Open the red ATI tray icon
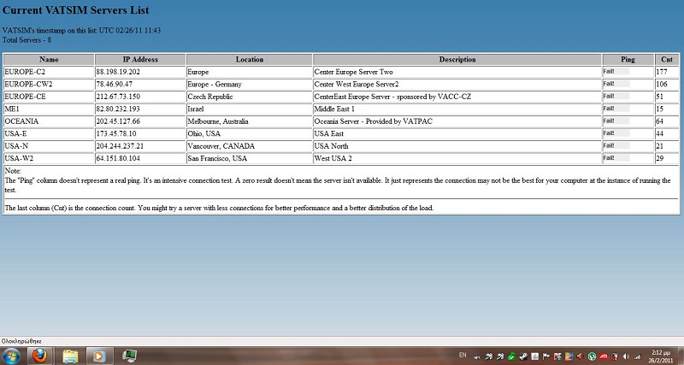The height and width of the screenshot is (365, 684). coord(604,356)
